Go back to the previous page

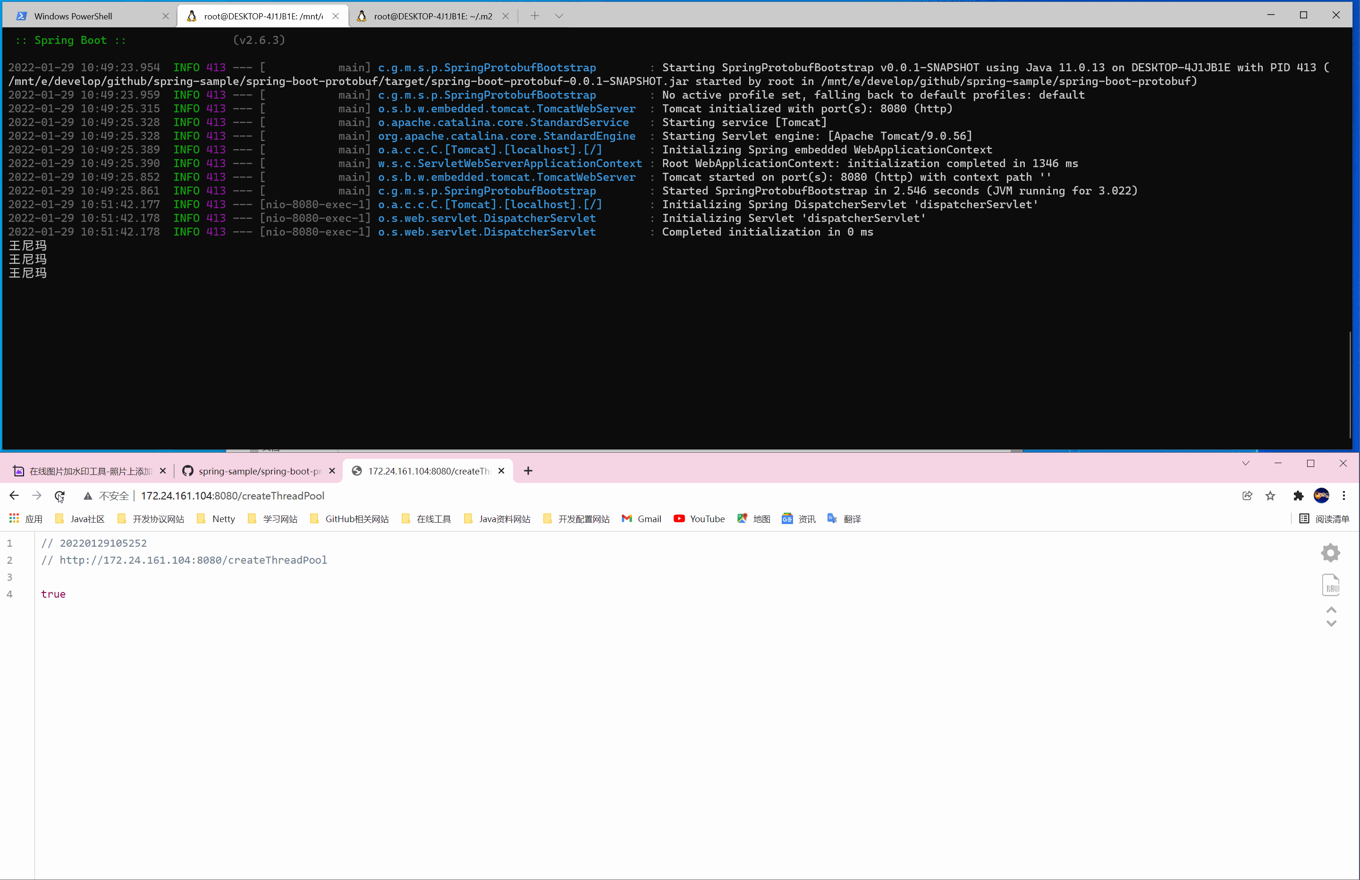[x=14, y=495]
